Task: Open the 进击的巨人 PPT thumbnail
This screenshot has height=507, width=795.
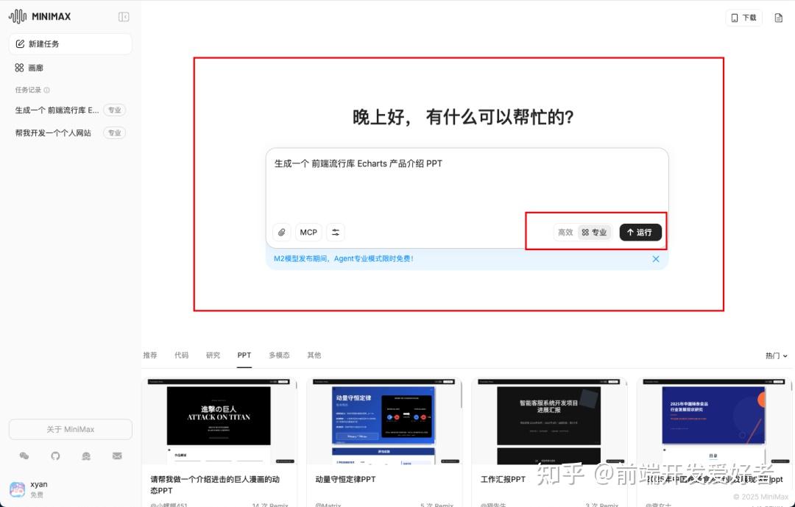Action: tap(219, 422)
